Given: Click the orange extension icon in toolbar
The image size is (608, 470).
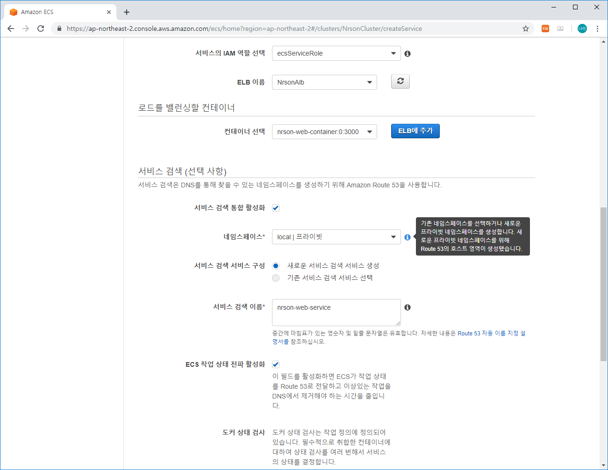Looking at the screenshot, I should pyautogui.click(x=545, y=28).
